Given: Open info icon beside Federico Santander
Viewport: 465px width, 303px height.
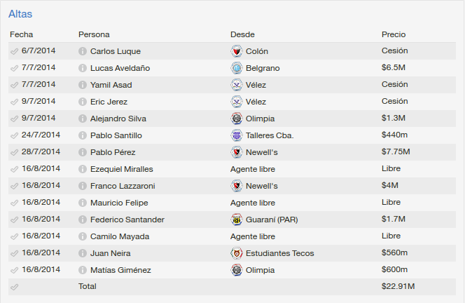Looking at the screenshot, I should pyautogui.click(x=83, y=220).
